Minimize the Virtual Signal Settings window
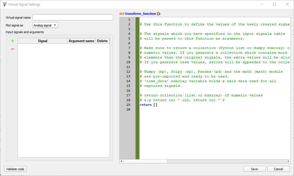The width and height of the screenshot is (294, 176). [x=262, y=4]
